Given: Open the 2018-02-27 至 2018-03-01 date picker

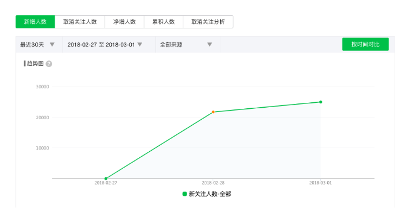Looking at the screenshot, I should (109, 45).
